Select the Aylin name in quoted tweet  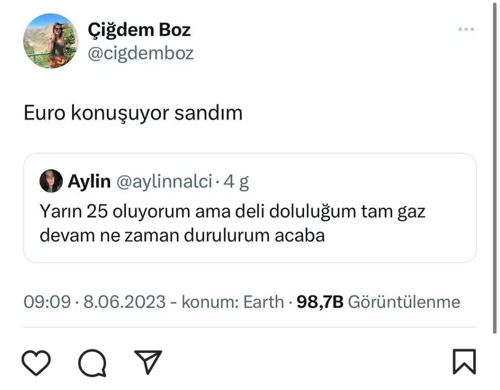click(x=89, y=182)
